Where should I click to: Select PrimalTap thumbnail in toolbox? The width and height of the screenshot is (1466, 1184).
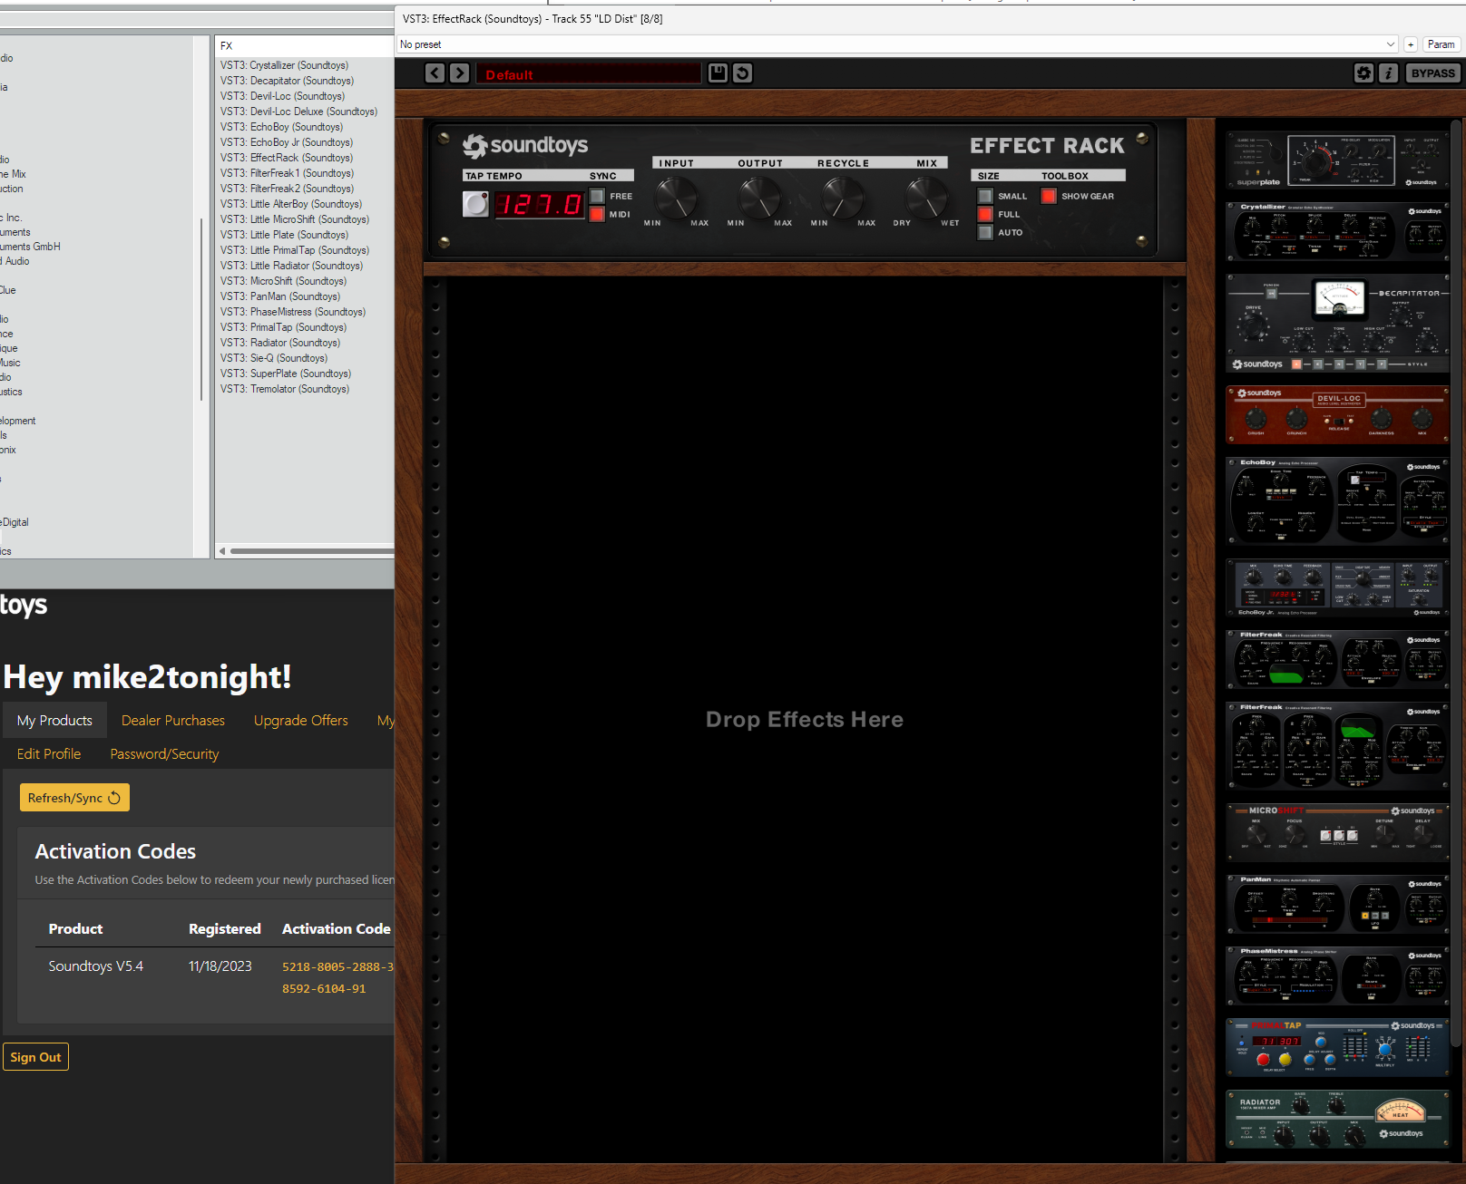click(1337, 1048)
